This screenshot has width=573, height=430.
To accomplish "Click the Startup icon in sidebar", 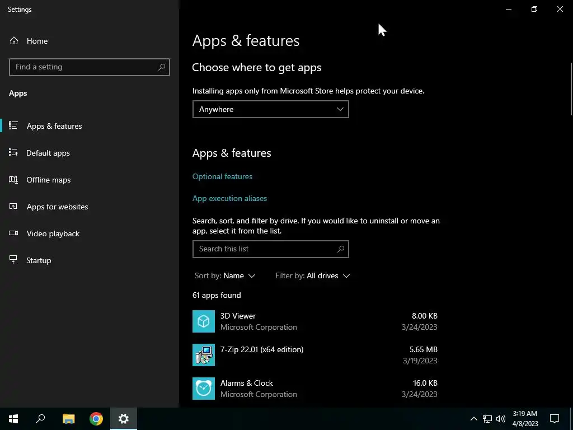I will [13, 260].
